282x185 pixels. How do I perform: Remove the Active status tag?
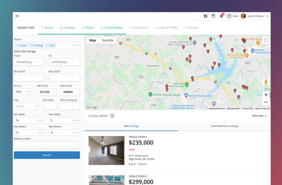17,45
